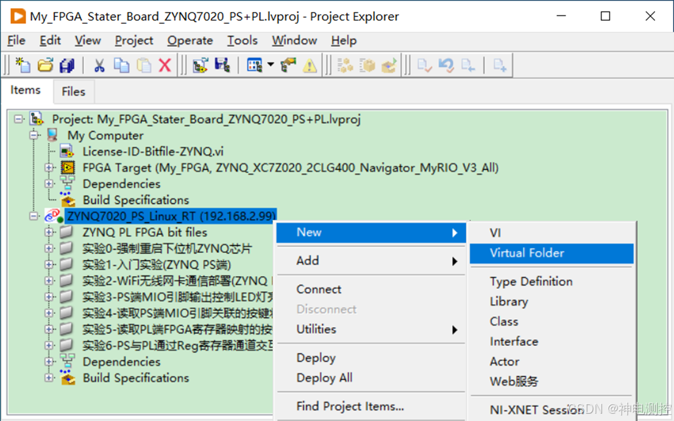Click the Build All boxes icon
Viewport: 674px width, 421px height.
345,65
